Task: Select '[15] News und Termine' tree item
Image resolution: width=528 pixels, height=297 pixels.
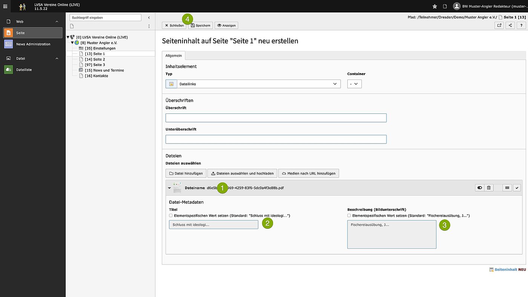Action: click(104, 70)
